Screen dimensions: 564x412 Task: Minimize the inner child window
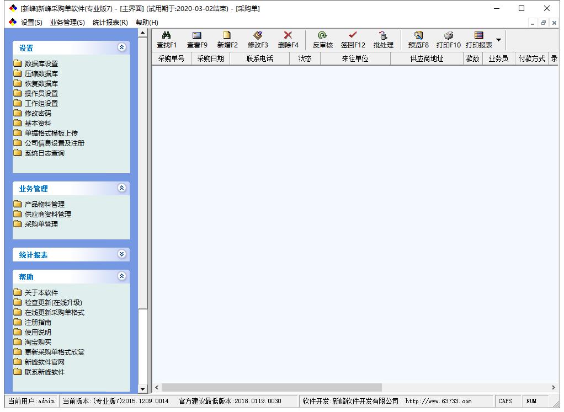click(x=533, y=23)
